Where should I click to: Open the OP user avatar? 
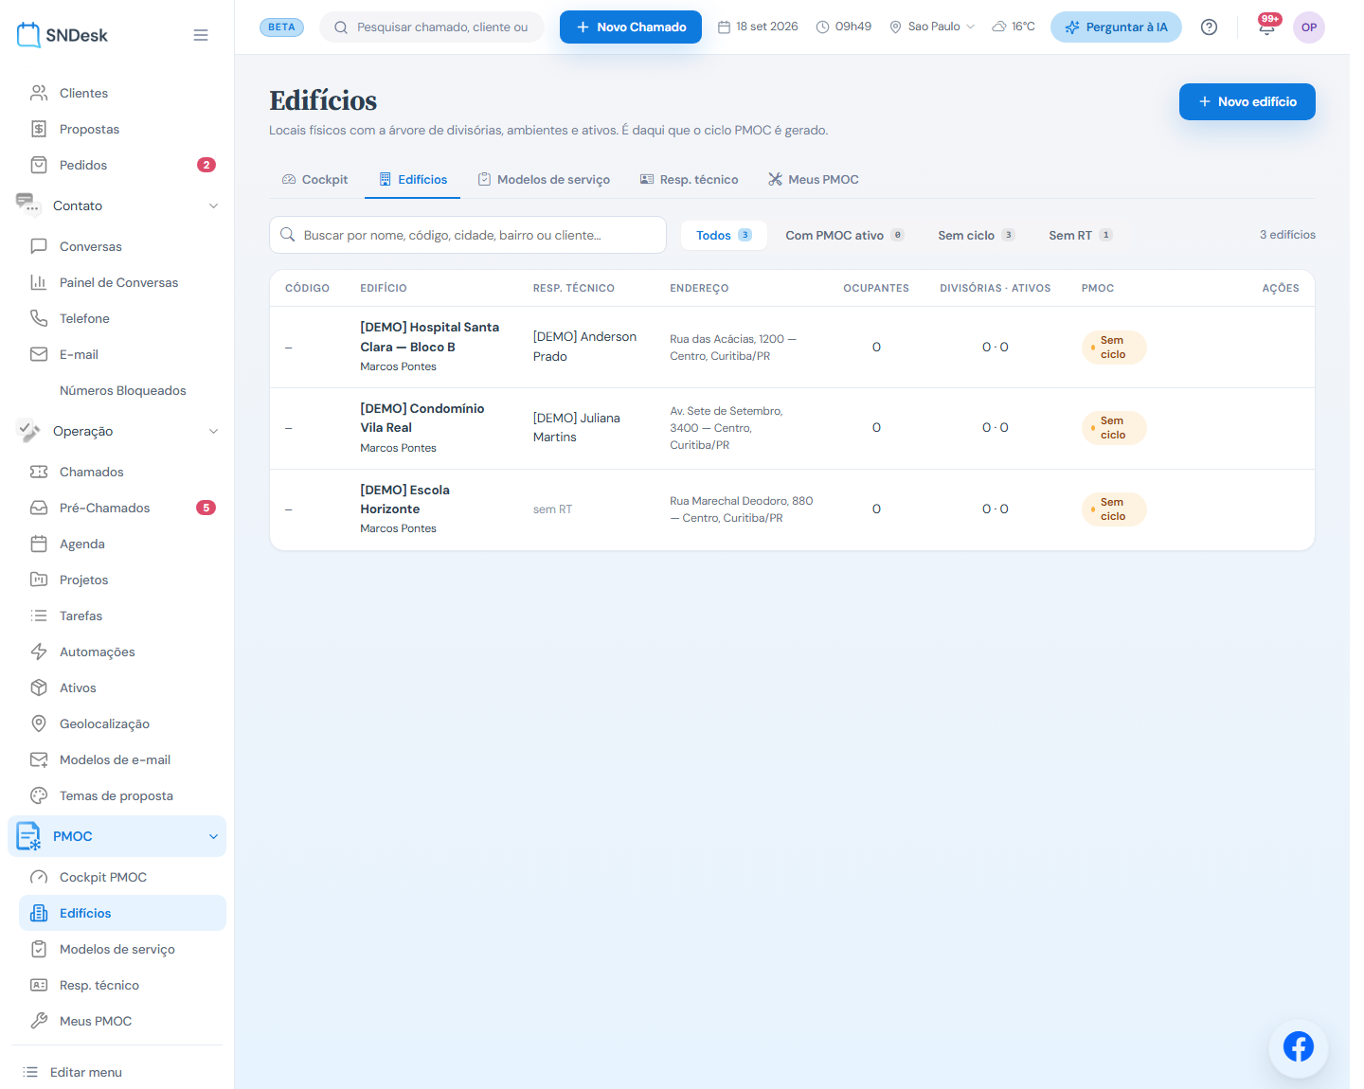tap(1309, 27)
